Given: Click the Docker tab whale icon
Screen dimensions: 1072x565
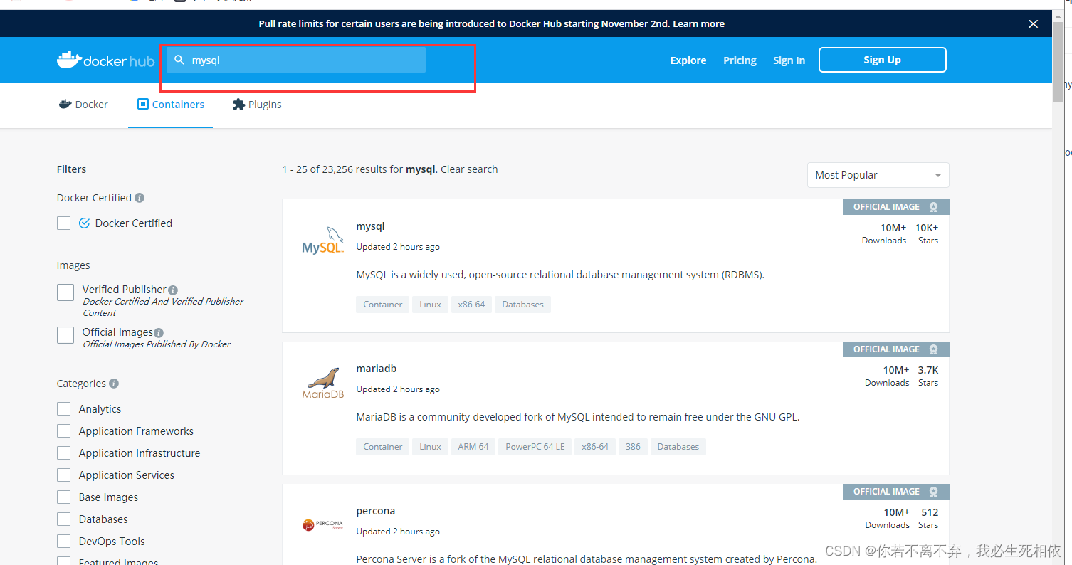Looking at the screenshot, I should (65, 104).
